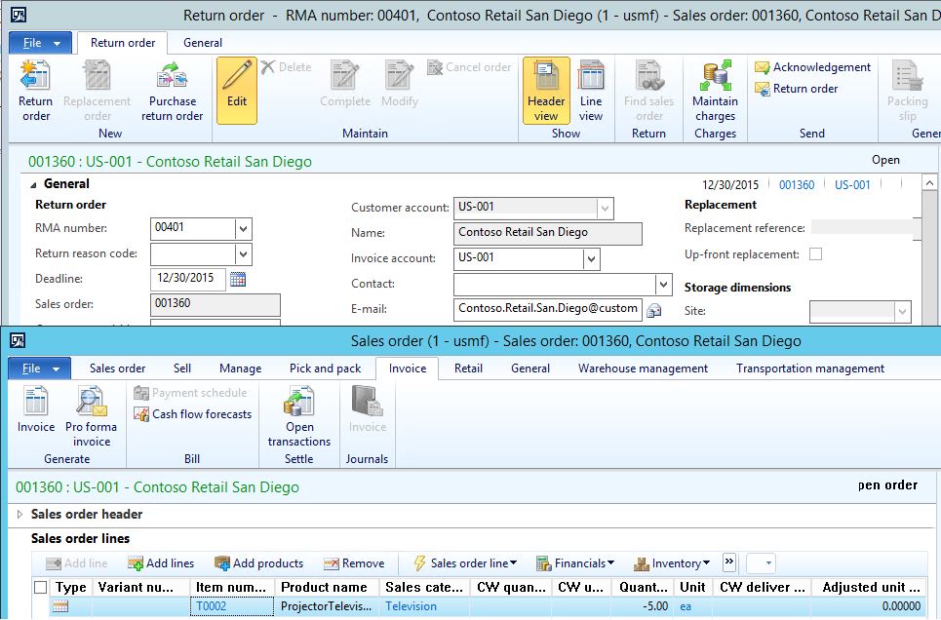The width and height of the screenshot is (941, 620).
Task: Send the Acknowledgement document
Action: 812,67
